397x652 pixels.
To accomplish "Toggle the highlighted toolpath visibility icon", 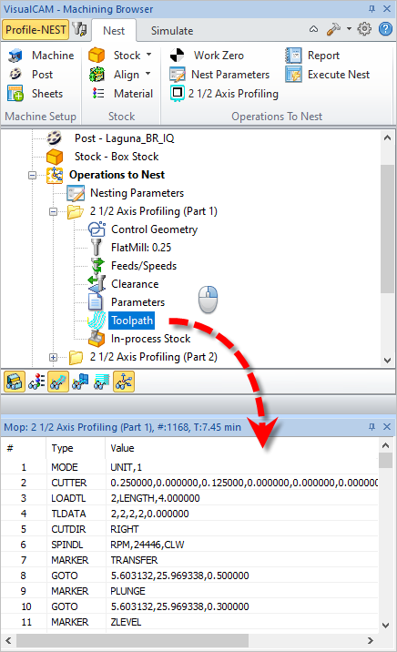I will [58, 382].
